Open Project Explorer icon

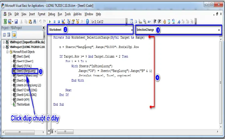click(x=69, y=22)
